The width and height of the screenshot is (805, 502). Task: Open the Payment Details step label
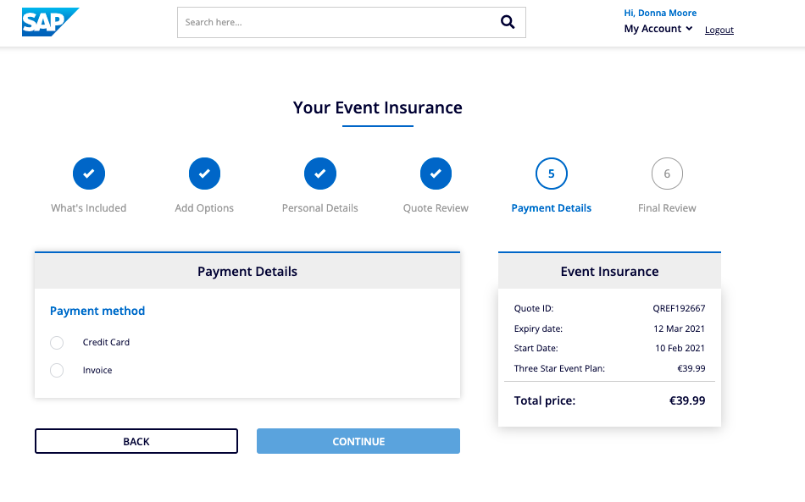pyautogui.click(x=552, y=208)
